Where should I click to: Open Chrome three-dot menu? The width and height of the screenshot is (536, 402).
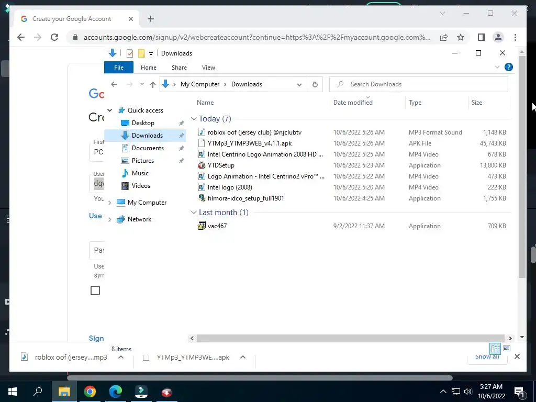tap(515, 37)
